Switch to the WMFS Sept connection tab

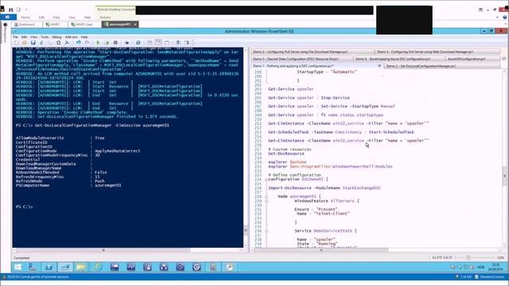(84, 25)
